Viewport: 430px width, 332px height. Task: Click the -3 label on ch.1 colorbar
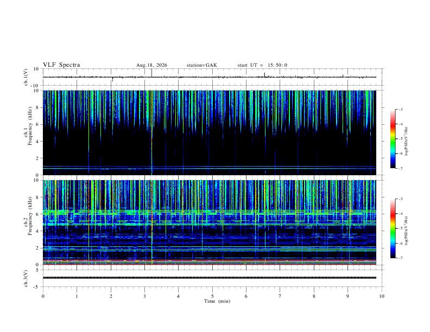pyautogui.click(x=401, y=109)
